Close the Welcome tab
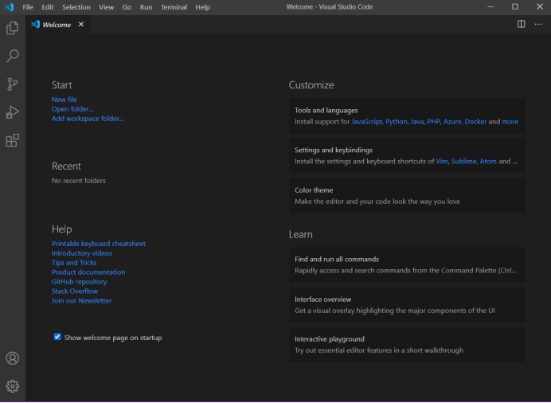Image resolution: width=551 pixels, height=403 pixels. pos(80,25)
